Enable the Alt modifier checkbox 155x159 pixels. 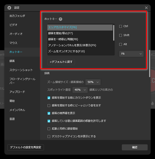click(121, 44)
